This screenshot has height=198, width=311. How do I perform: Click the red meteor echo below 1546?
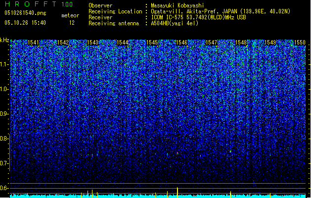pyautogui.click(x=178, y=153)
